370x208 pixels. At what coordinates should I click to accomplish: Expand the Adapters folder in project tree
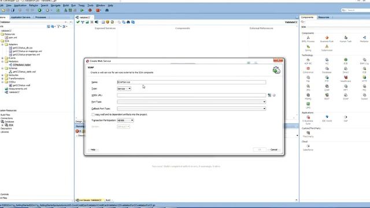(2, 44)
